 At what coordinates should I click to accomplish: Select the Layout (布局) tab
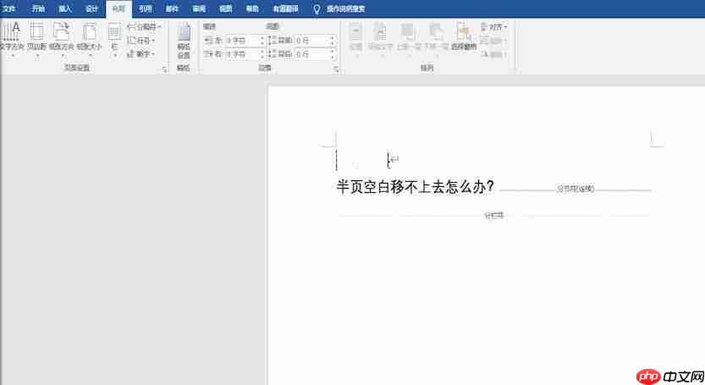click(x=118, y=9)
